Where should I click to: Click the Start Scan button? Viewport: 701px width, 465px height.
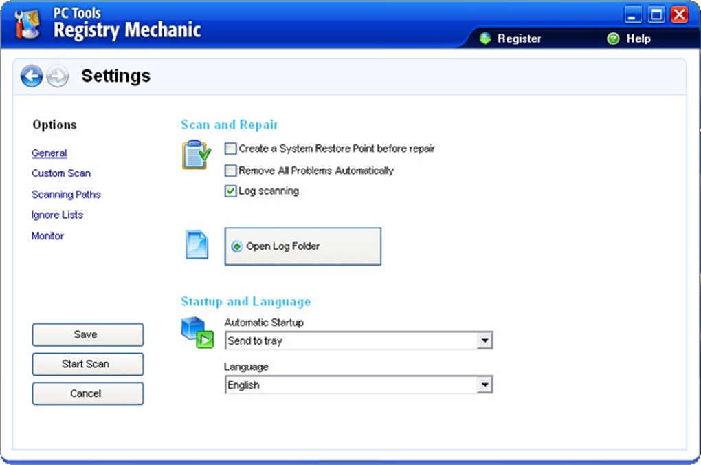88,365
